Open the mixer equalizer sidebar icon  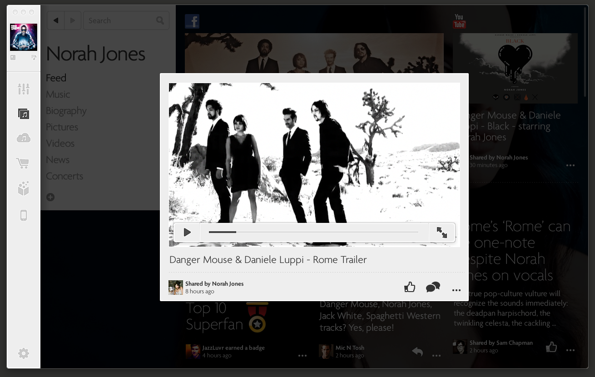[x=24, y=89]
